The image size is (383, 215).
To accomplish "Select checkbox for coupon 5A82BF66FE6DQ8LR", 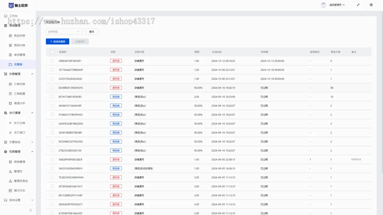I will coord(52,160).
